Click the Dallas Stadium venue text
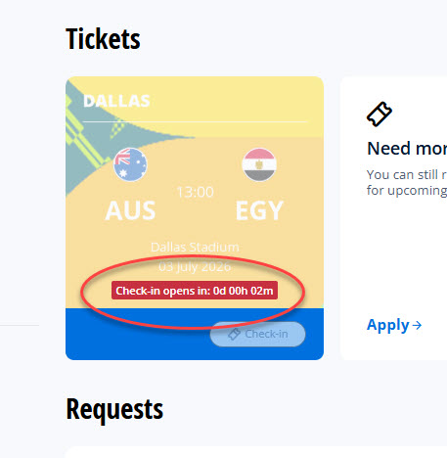The image size is (447, 458). [195, 247]
